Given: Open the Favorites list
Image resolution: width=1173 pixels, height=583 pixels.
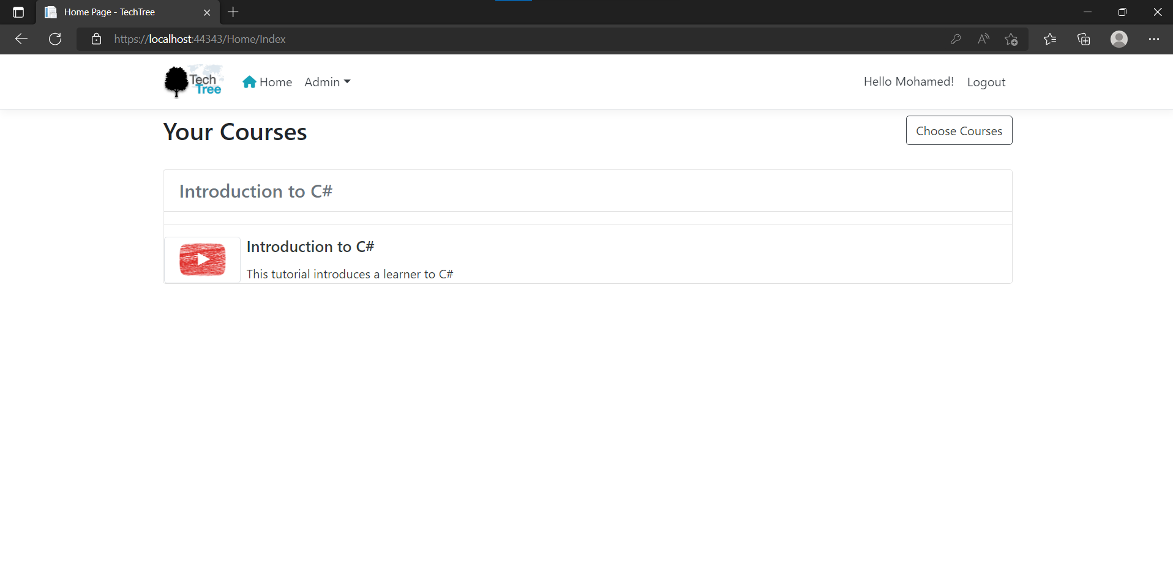Looking at the screenshot, I should pyautogui.click(x=1049, y=39).
